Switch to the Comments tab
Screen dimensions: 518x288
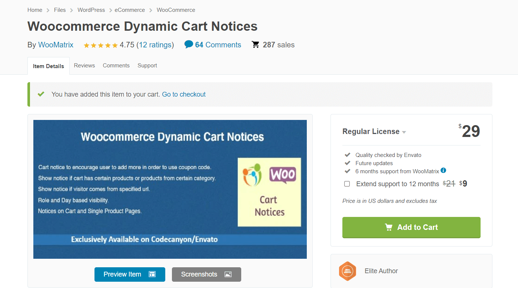click(x=116, y=66)
